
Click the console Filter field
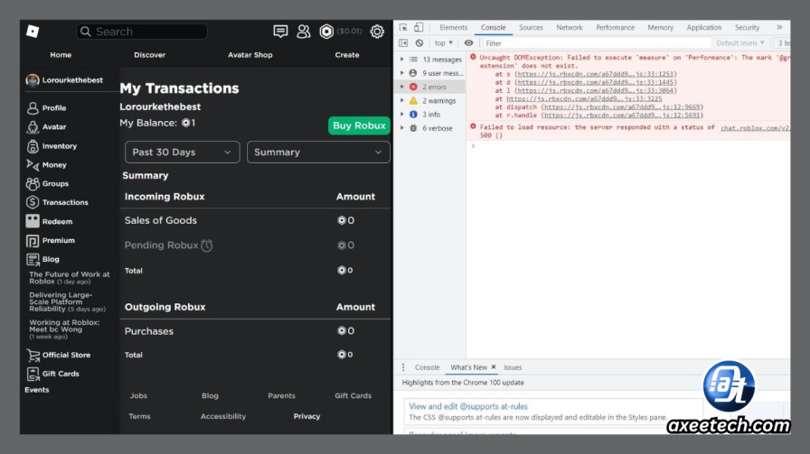click(596, 43)
